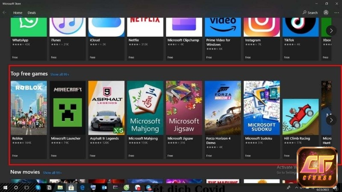
Task: Open the iCloud app tile
Action: [106, 39]
